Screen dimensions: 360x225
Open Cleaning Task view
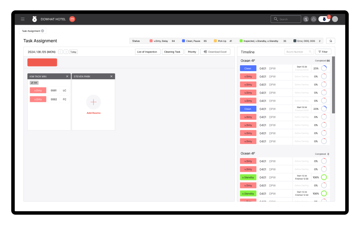[x=172, y=52]
